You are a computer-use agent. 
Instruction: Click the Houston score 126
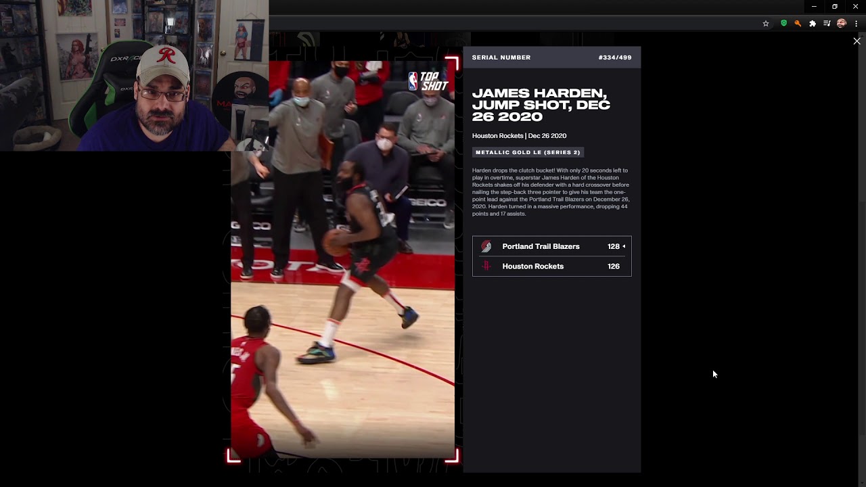click(614, 266)
